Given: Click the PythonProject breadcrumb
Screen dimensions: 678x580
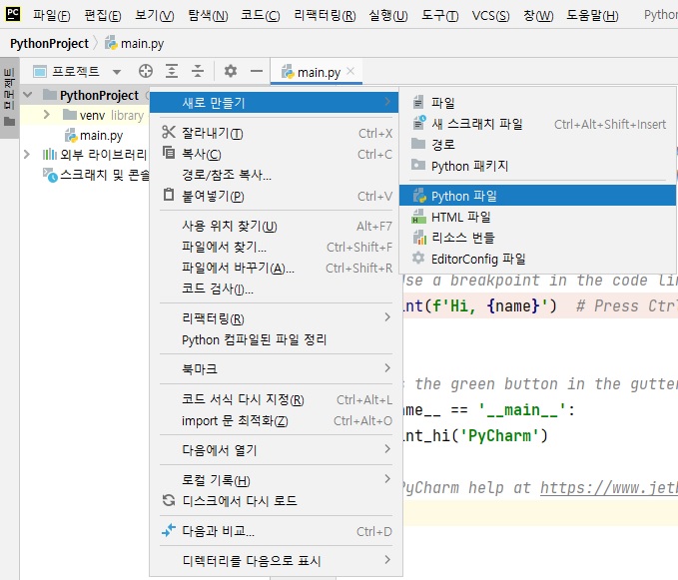Looking at the screenshot, I should pos(49,43).
